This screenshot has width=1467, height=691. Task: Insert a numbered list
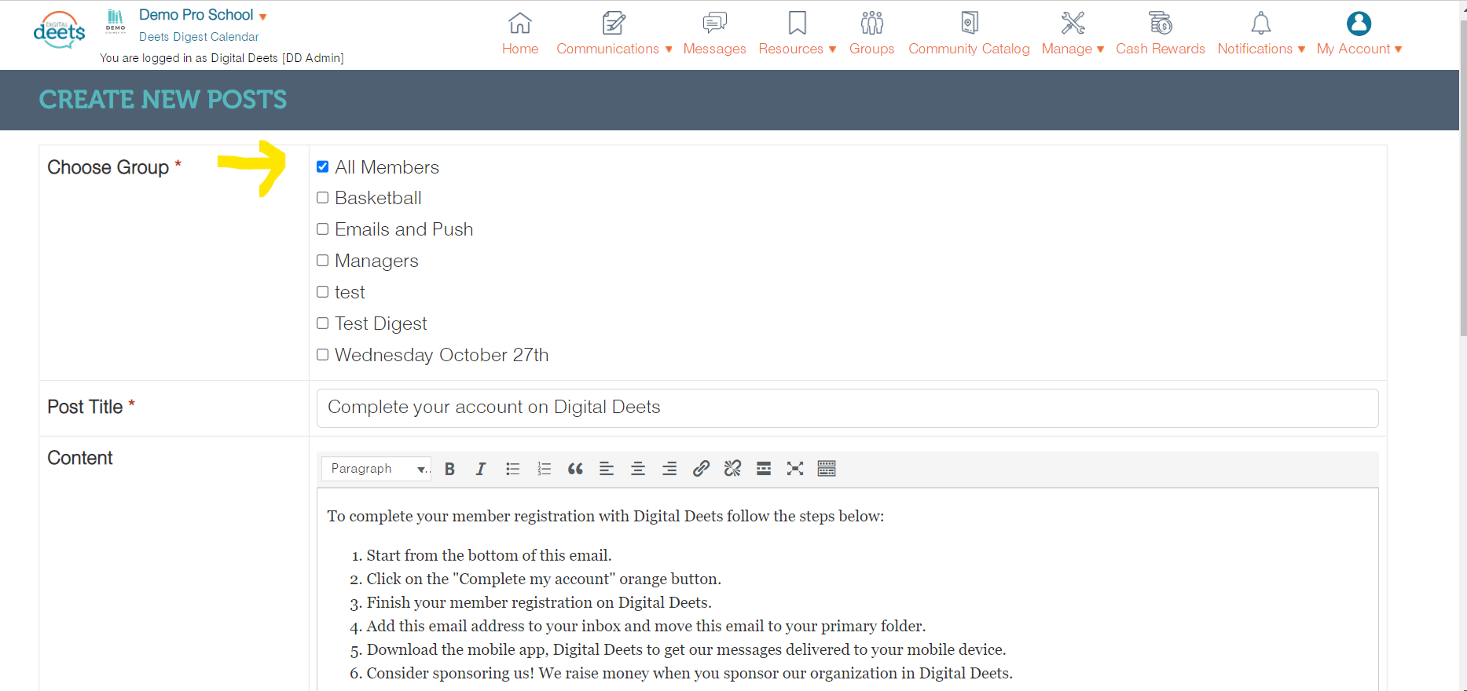click(544, 469)
